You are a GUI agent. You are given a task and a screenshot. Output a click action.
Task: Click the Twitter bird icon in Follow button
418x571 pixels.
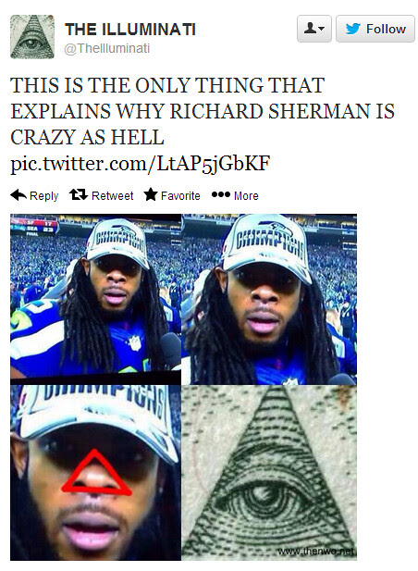coord(352,29)
